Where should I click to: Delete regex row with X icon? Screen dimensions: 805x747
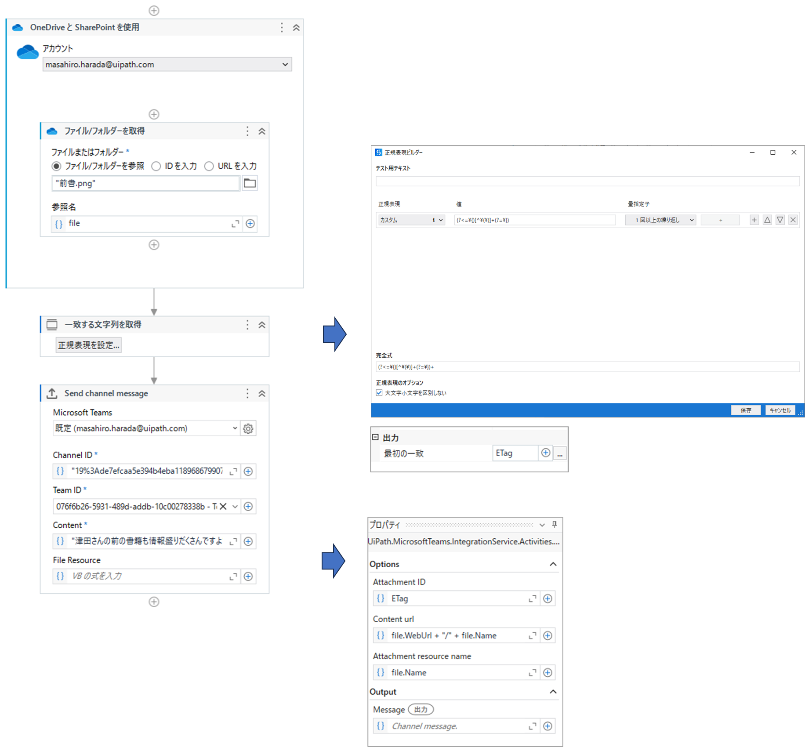tap(793, 220)
